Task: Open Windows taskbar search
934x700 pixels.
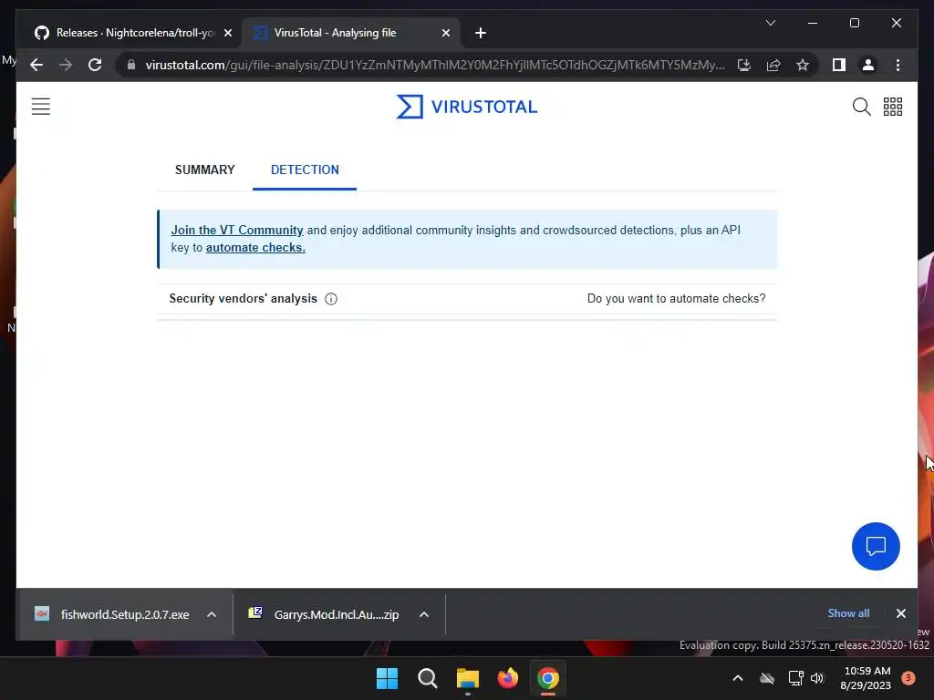Action: pyautogui.click(x=427, y=678)
